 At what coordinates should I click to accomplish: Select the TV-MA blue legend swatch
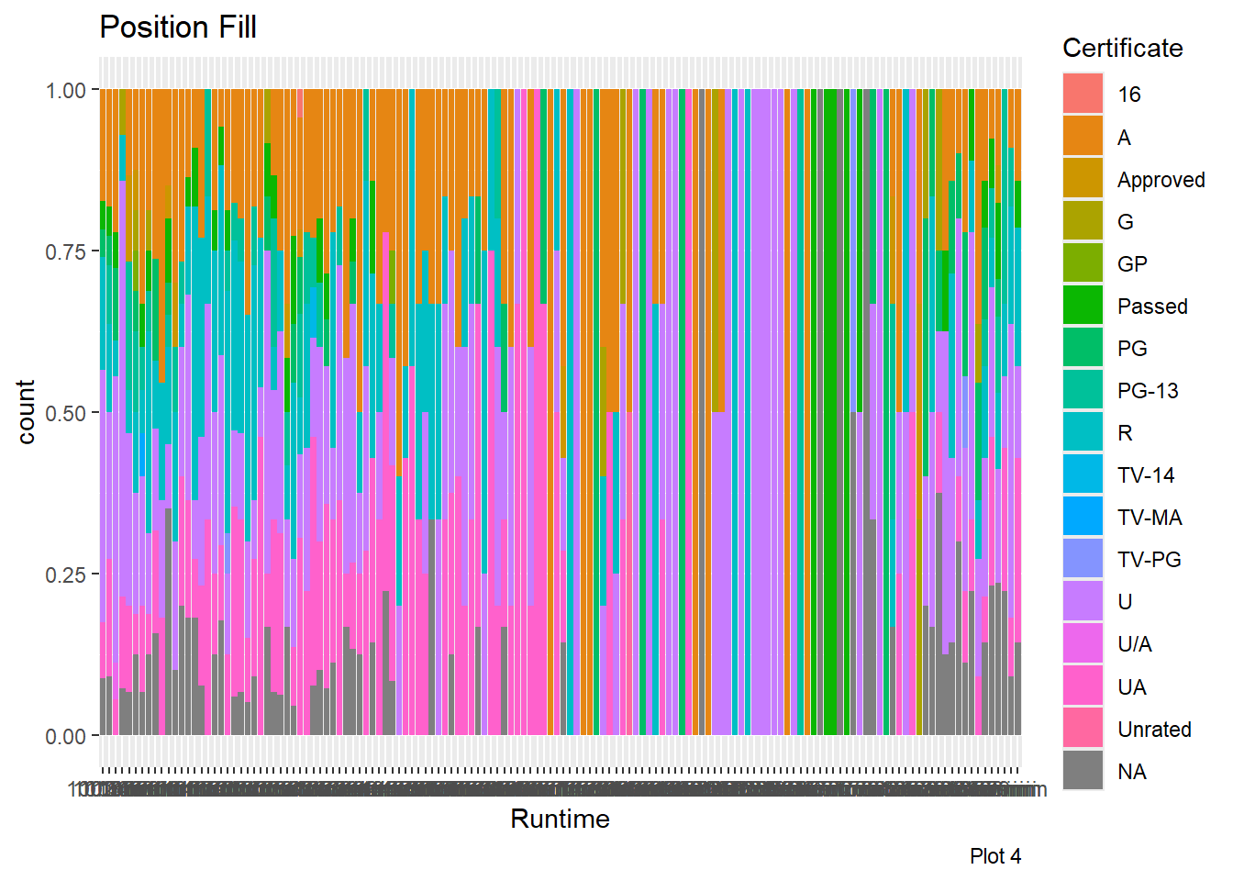(x=1083, y=517)
